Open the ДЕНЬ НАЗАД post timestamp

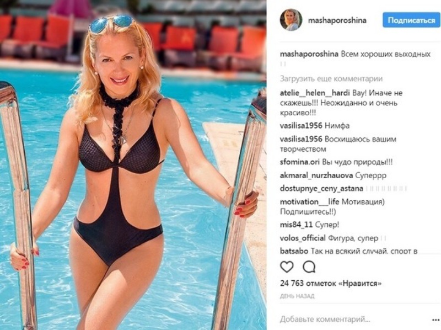point(297,296)
